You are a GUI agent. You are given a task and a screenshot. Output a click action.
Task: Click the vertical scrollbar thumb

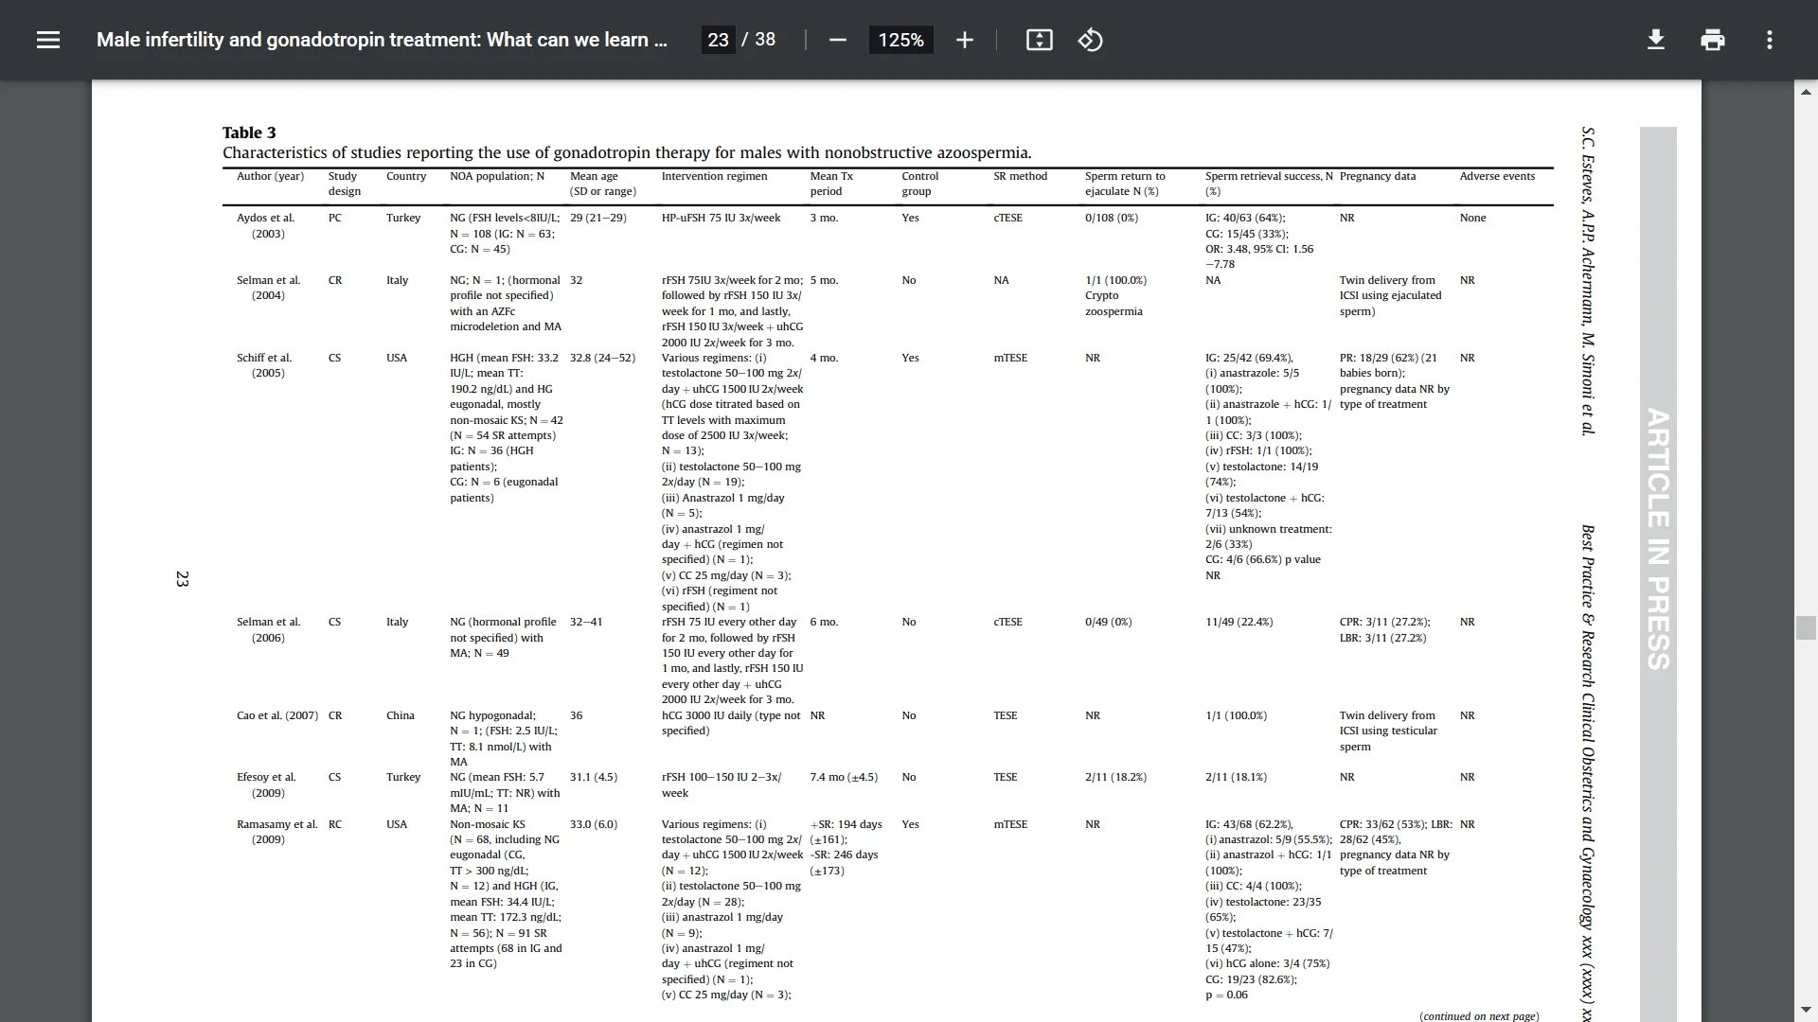pyautogui.click(x=1806, y=627)
